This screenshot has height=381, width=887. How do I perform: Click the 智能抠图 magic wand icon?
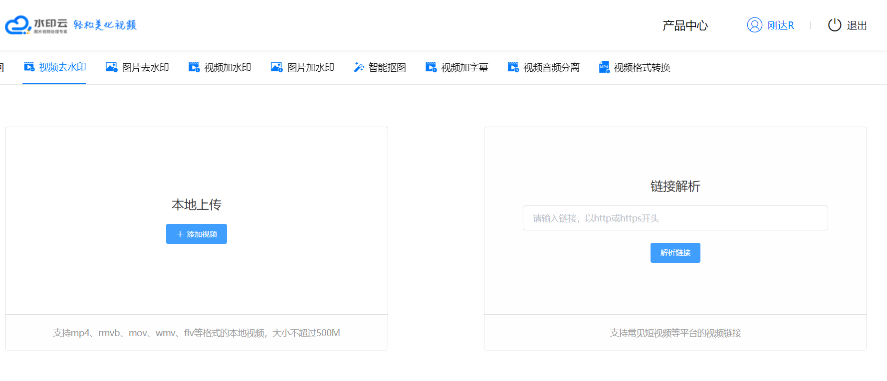[x=359, y=67]
